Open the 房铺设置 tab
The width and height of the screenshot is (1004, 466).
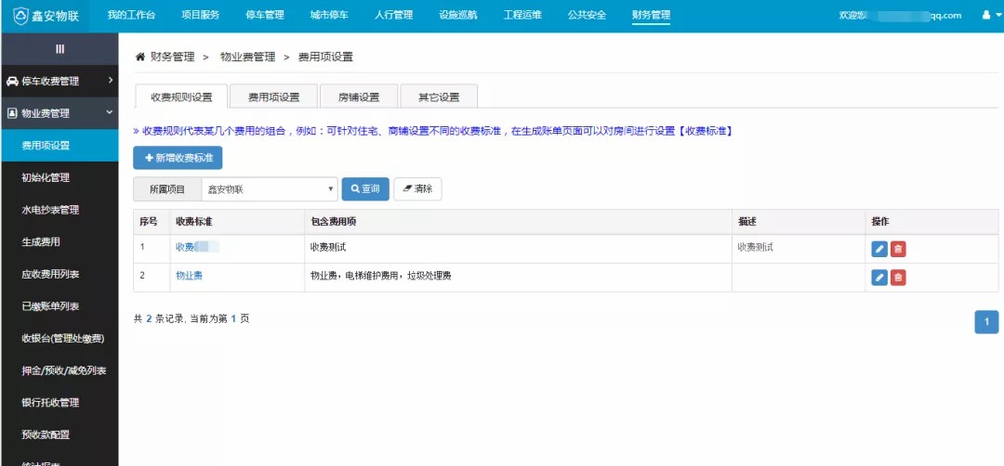[x=358, y=97]
